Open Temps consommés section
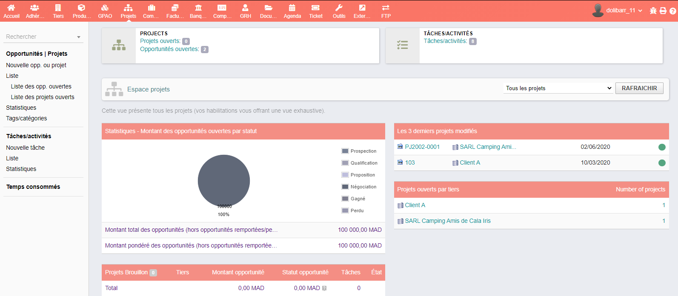 tap(33, 187)
